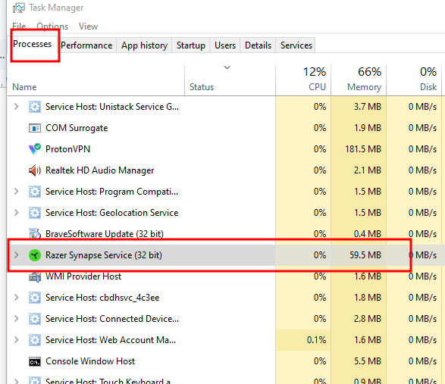Viewport: 445px width, 384px height.
Task: Click Realtek HD Audio's 2.1 MB memory value
Action: [x=368, y=170]
